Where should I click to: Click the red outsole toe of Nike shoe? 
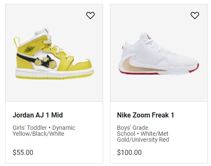[x=194, y=69]
